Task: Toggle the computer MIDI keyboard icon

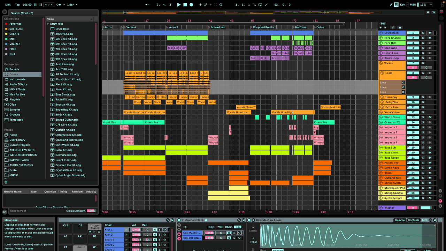Action: pos(396,5)
